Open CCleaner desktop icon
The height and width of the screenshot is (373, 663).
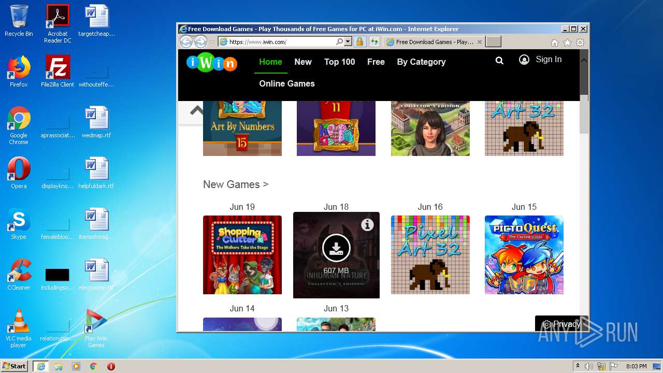(x=19, y=275)
